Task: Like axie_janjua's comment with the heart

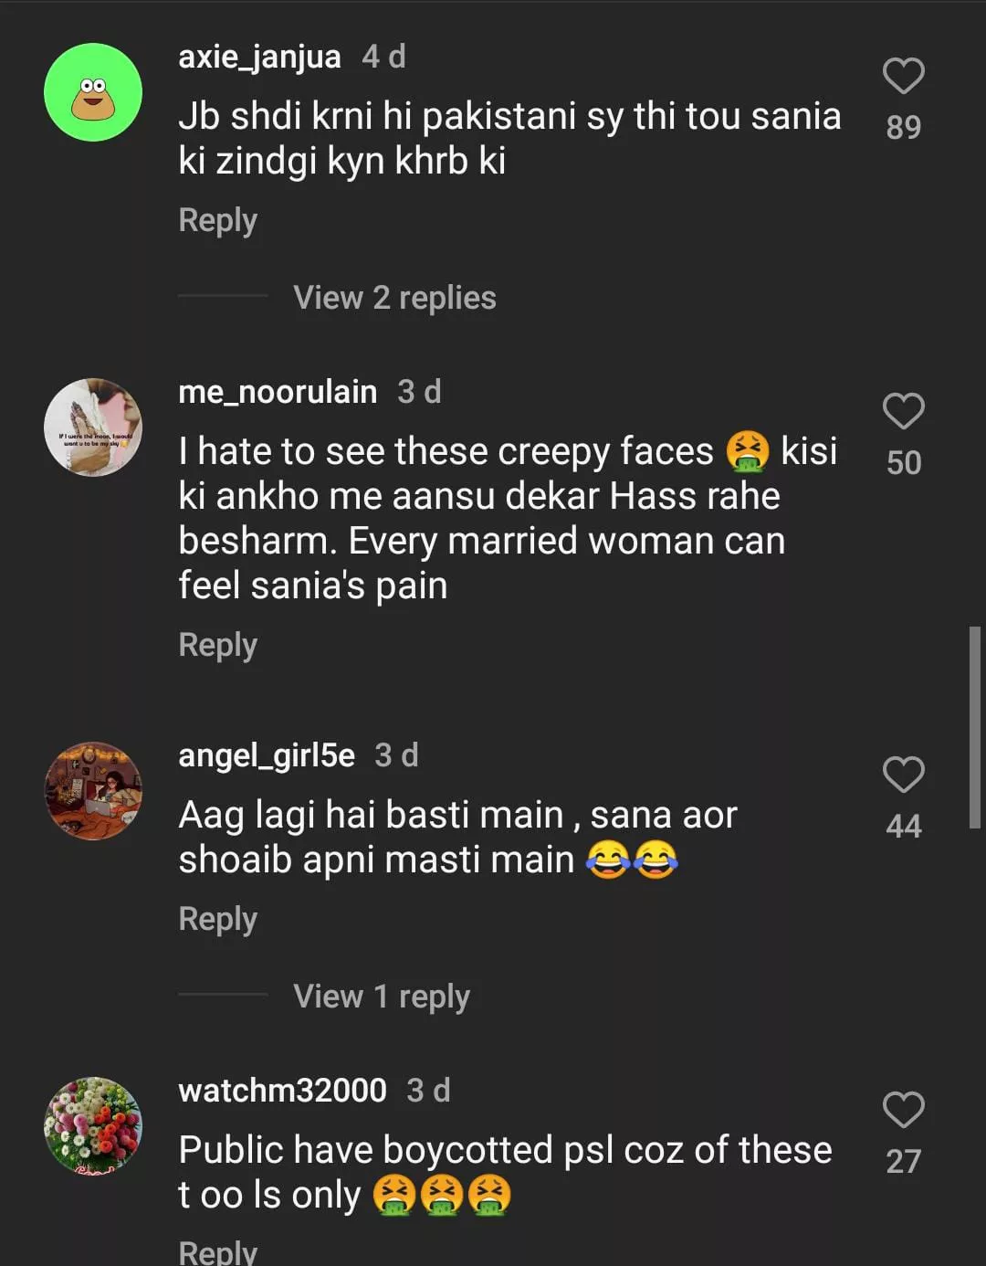Action: 903,76
